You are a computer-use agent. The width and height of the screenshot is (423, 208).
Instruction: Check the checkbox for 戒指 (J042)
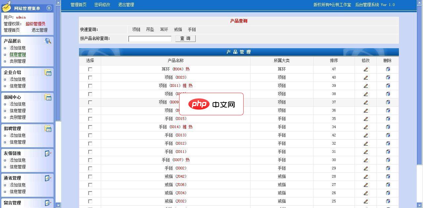point(90,176)
